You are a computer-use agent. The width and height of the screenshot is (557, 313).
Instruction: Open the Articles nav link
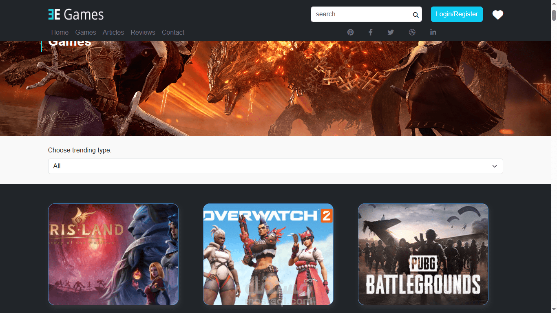113,32
